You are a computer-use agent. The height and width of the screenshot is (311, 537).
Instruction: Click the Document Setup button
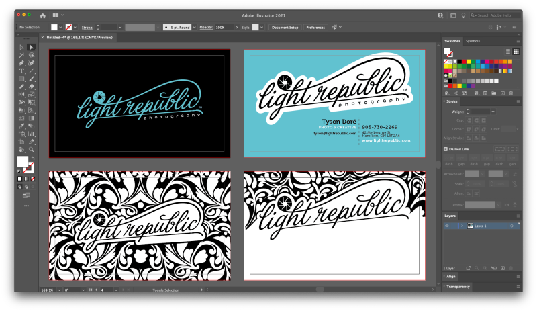(x=285, y=28)
